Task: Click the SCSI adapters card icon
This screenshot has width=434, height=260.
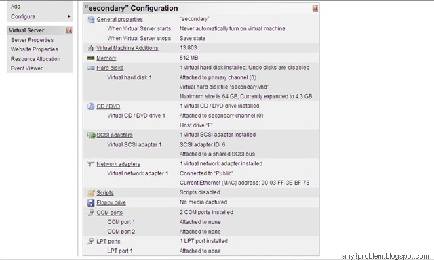Action: [x=91, y=135]
